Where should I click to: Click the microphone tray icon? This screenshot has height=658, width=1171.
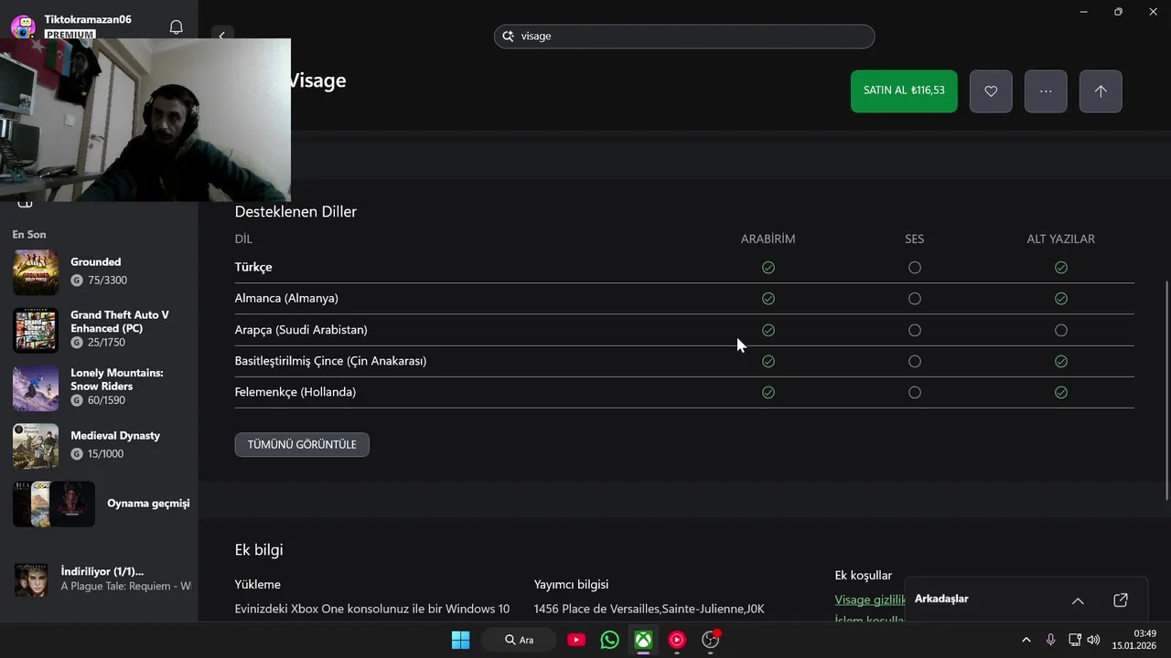1050,640
